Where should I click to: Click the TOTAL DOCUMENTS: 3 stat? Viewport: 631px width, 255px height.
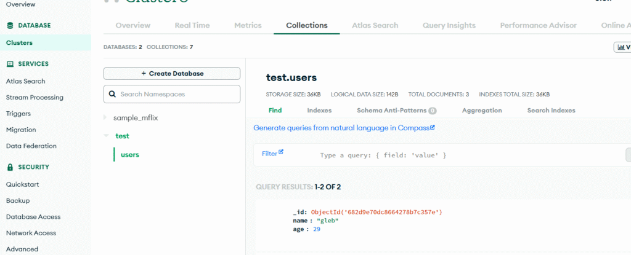(439, 95)
